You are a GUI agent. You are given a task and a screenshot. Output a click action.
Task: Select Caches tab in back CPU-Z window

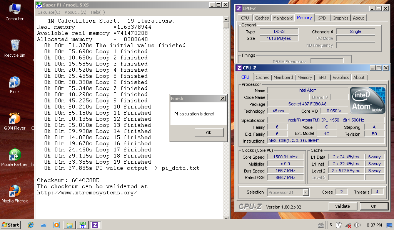[x=262, y=18]
